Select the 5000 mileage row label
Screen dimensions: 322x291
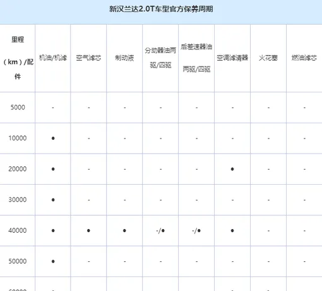click(x=18, y=108)
